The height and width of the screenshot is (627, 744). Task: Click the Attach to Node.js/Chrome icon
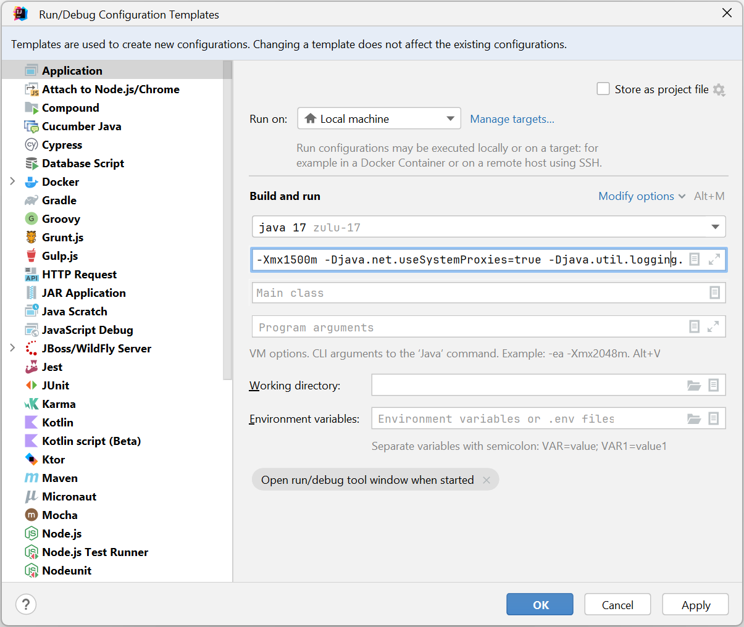31,89
